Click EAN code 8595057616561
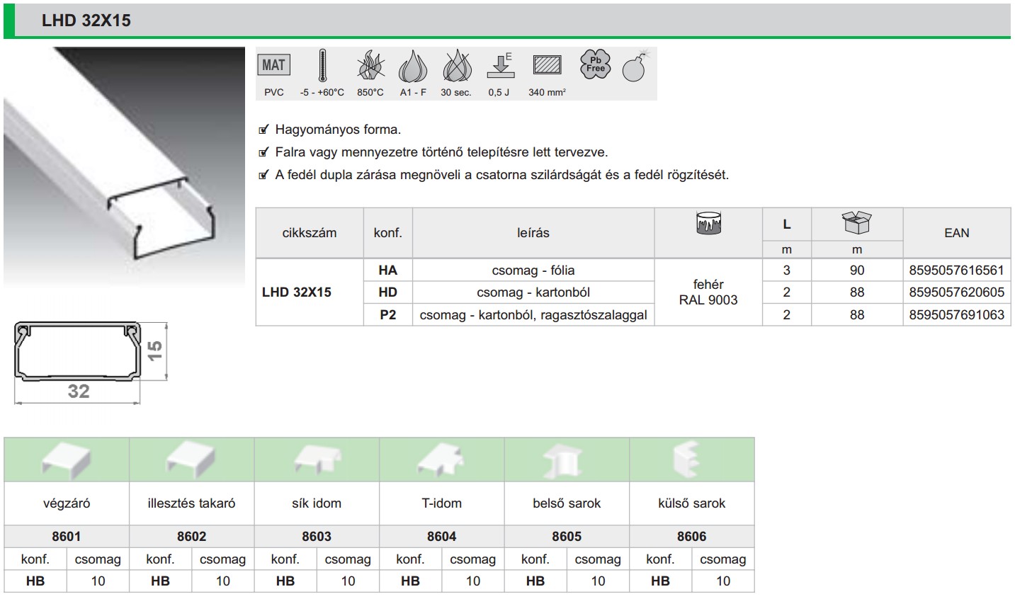This screenshot has width=1015, height=599. coord(956,270)
